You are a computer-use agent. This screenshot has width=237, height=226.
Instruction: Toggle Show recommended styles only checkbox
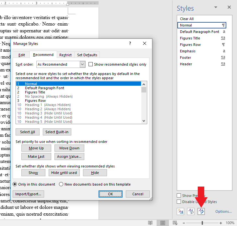pyautogui.click(x=90, y=64)
